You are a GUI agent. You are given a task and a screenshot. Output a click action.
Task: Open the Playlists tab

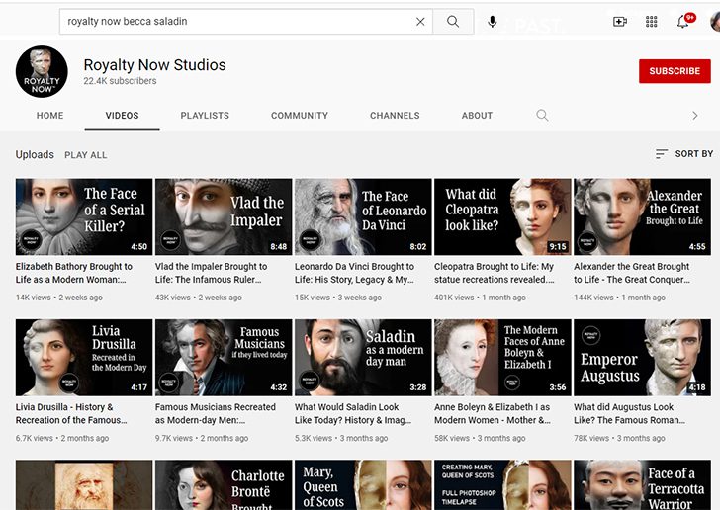(x=205, y=116)
